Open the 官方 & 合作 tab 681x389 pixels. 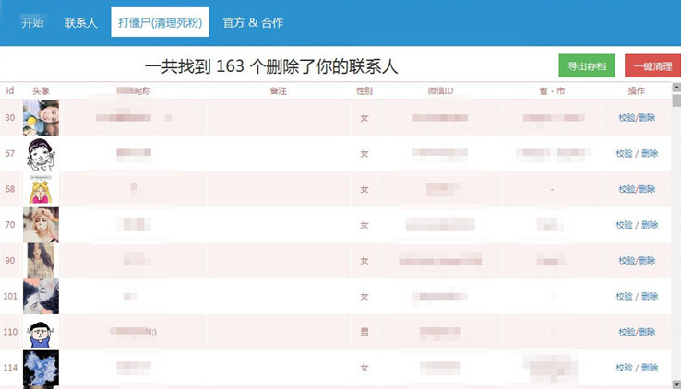click(253, 22)
